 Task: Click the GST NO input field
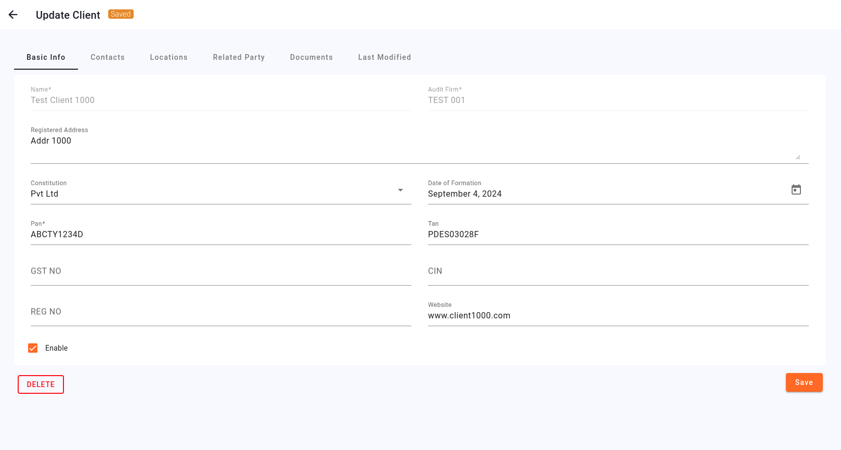[221, 271]
